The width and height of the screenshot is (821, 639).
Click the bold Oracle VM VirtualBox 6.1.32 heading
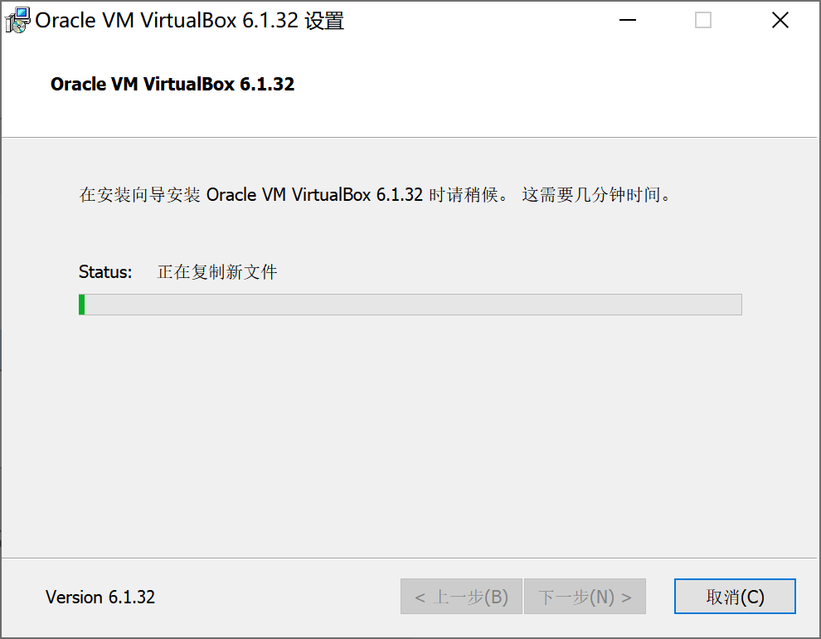pos(172,84)
